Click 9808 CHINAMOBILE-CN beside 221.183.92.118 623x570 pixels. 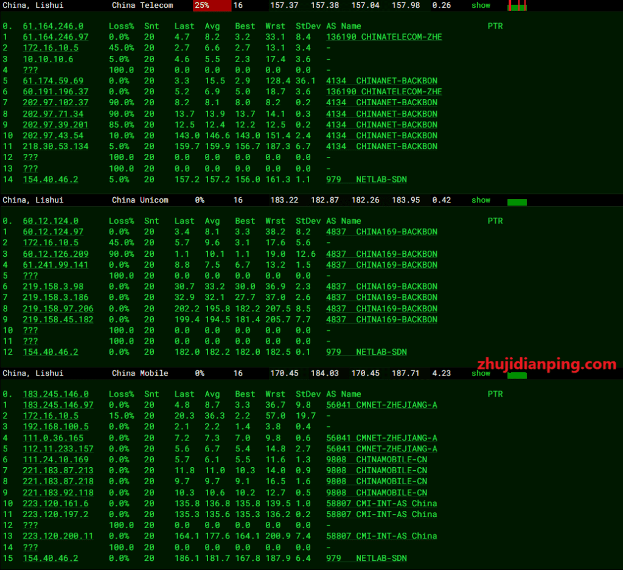coord(376,492)
